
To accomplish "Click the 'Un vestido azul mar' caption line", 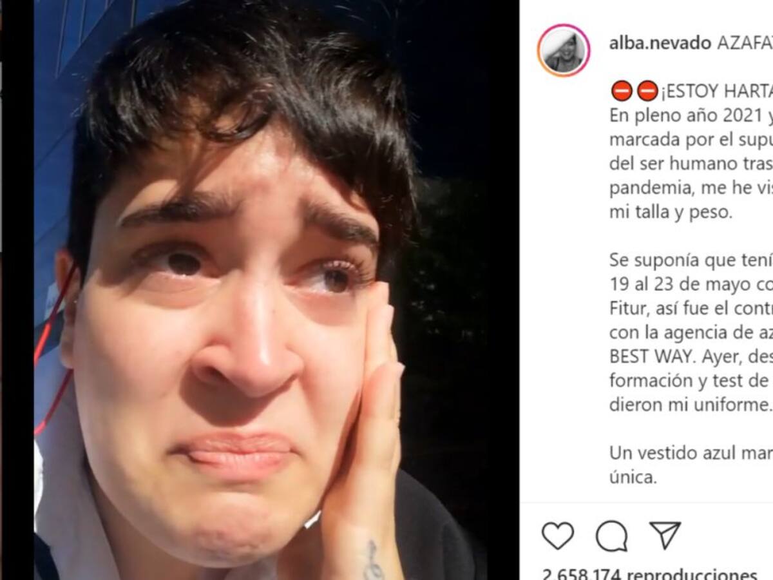I will [691, 453].
